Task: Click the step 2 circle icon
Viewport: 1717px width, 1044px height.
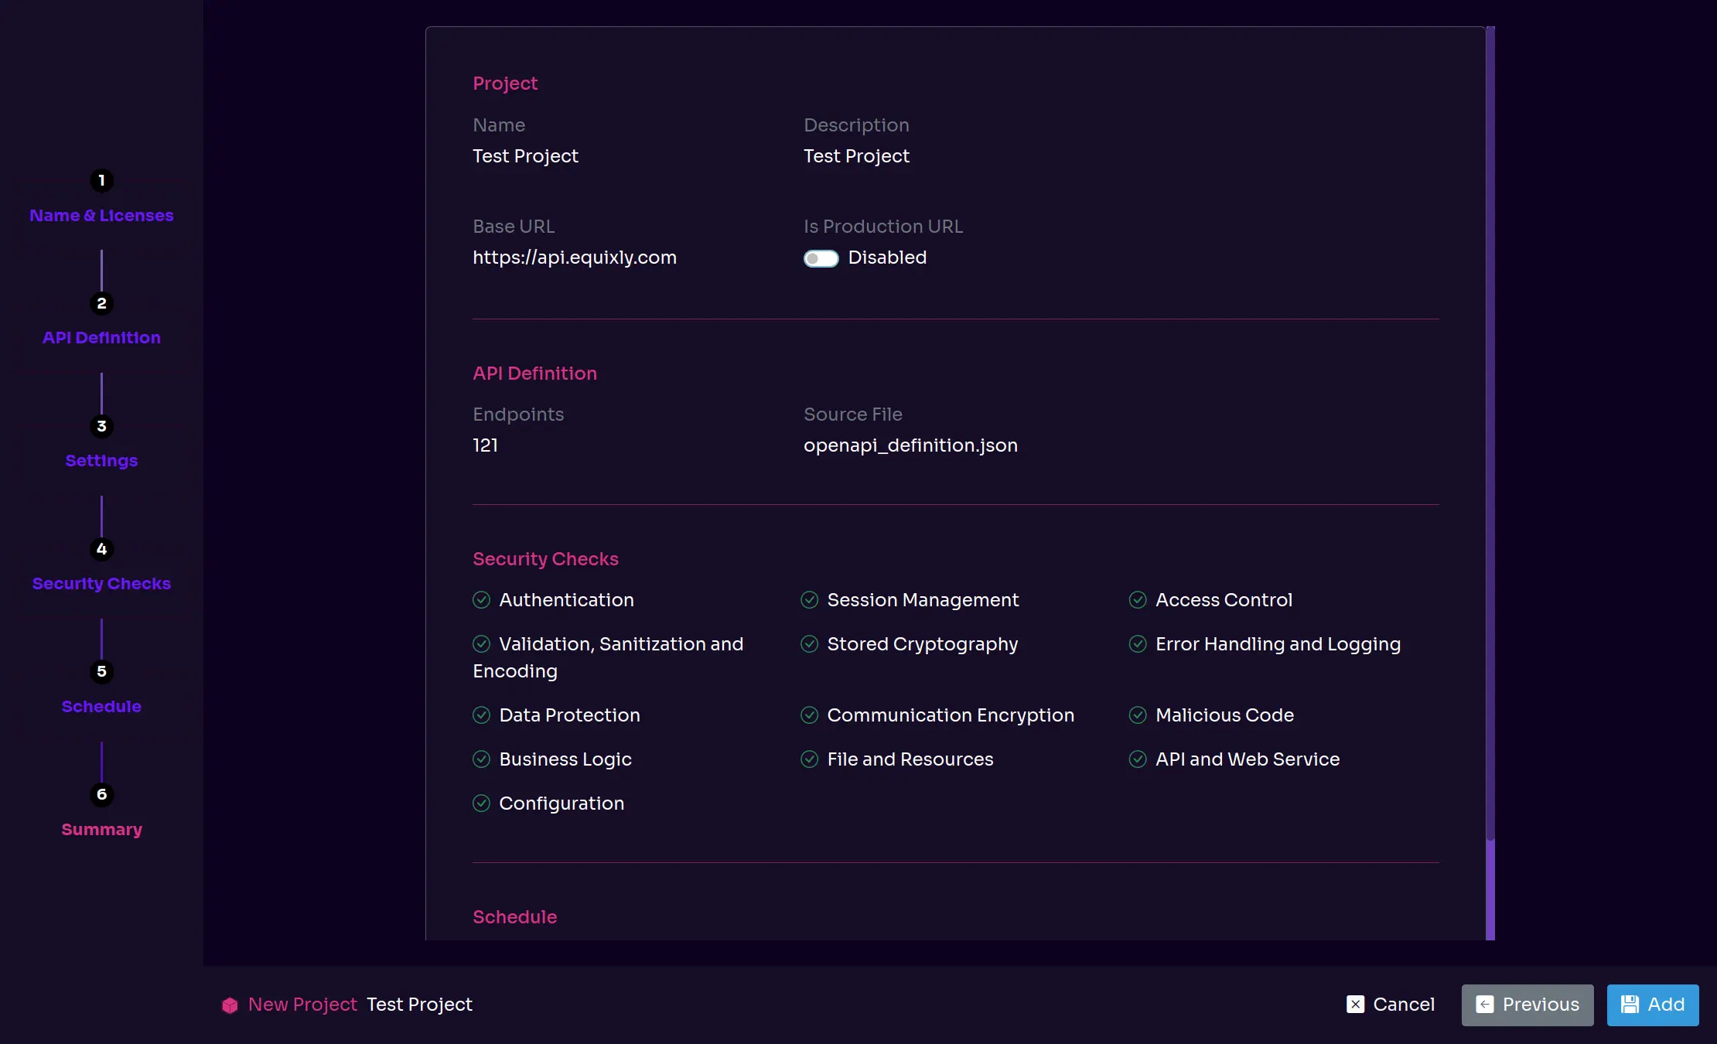Action: click(101, 303)
